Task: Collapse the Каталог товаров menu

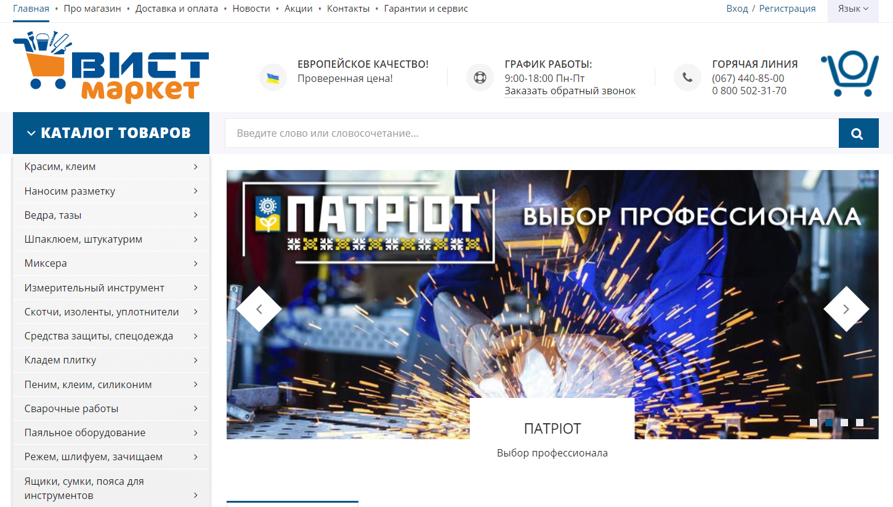Action: click(111, 133)
